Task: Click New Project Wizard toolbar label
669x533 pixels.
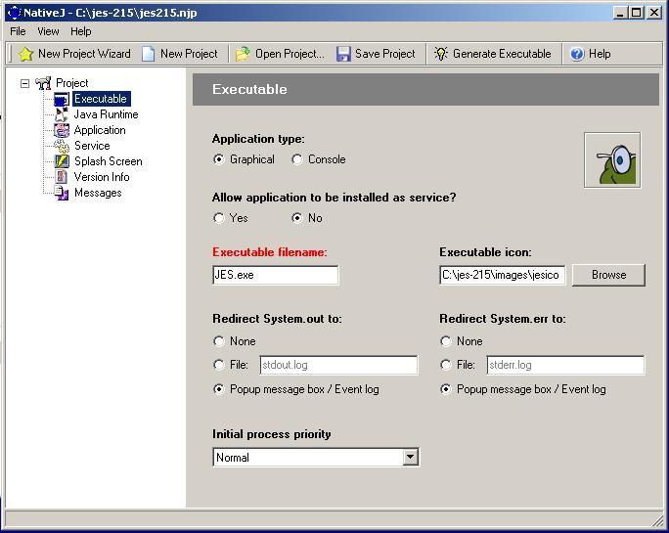Action: click(84, 54)
